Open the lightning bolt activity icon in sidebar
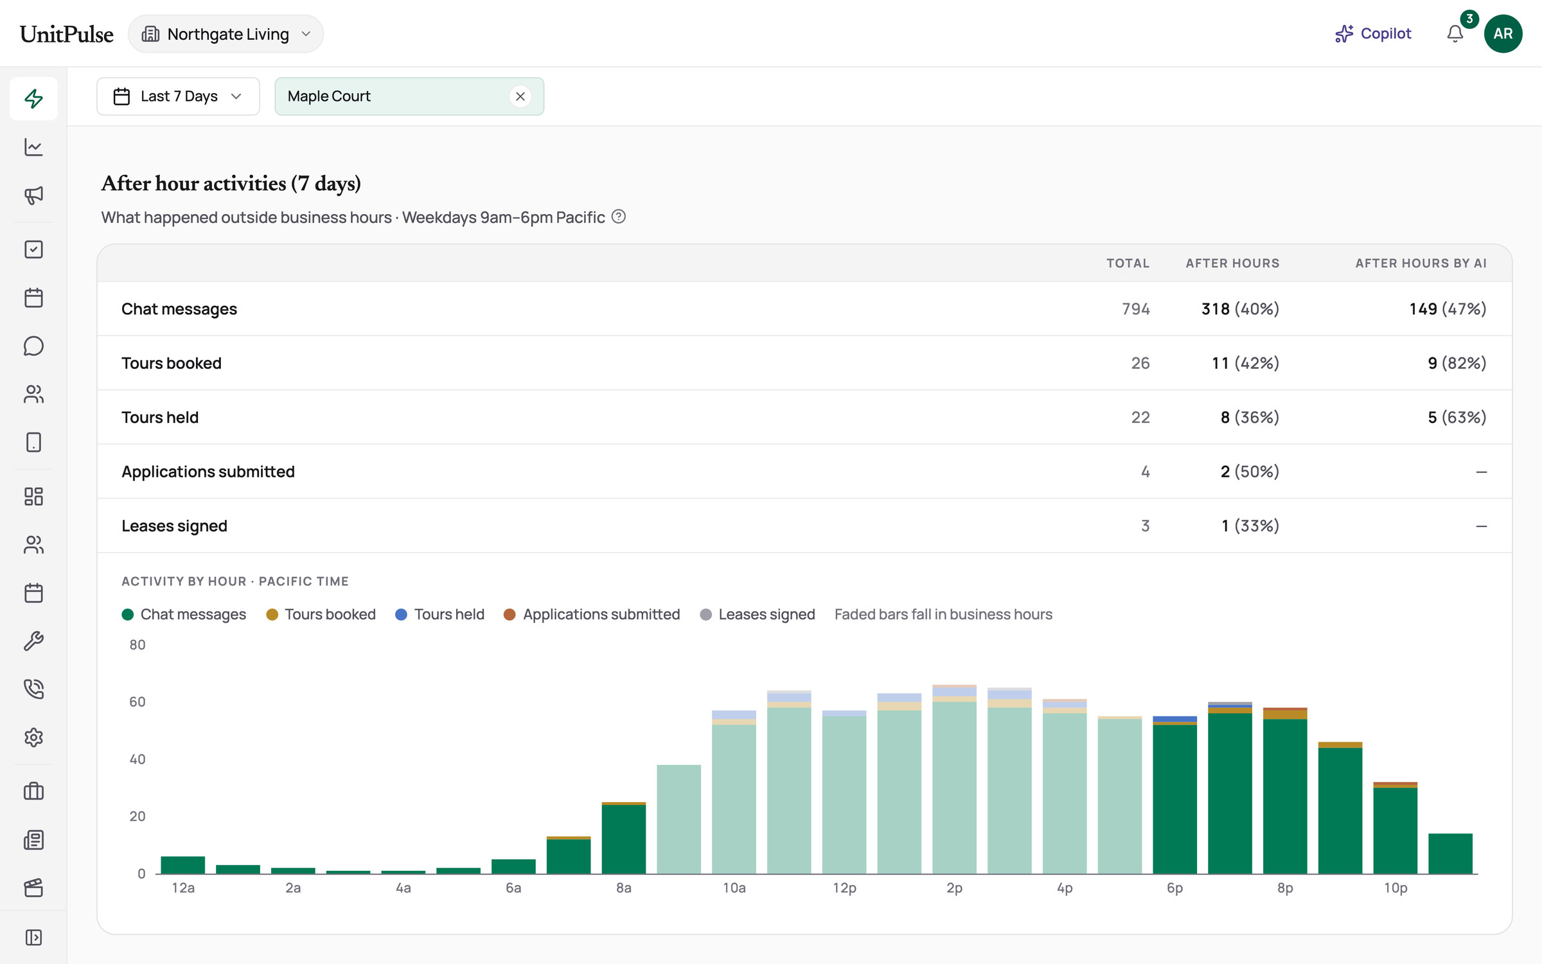Image resolution: width=1542 pixels, height=964 pixels. click(33, 98)
